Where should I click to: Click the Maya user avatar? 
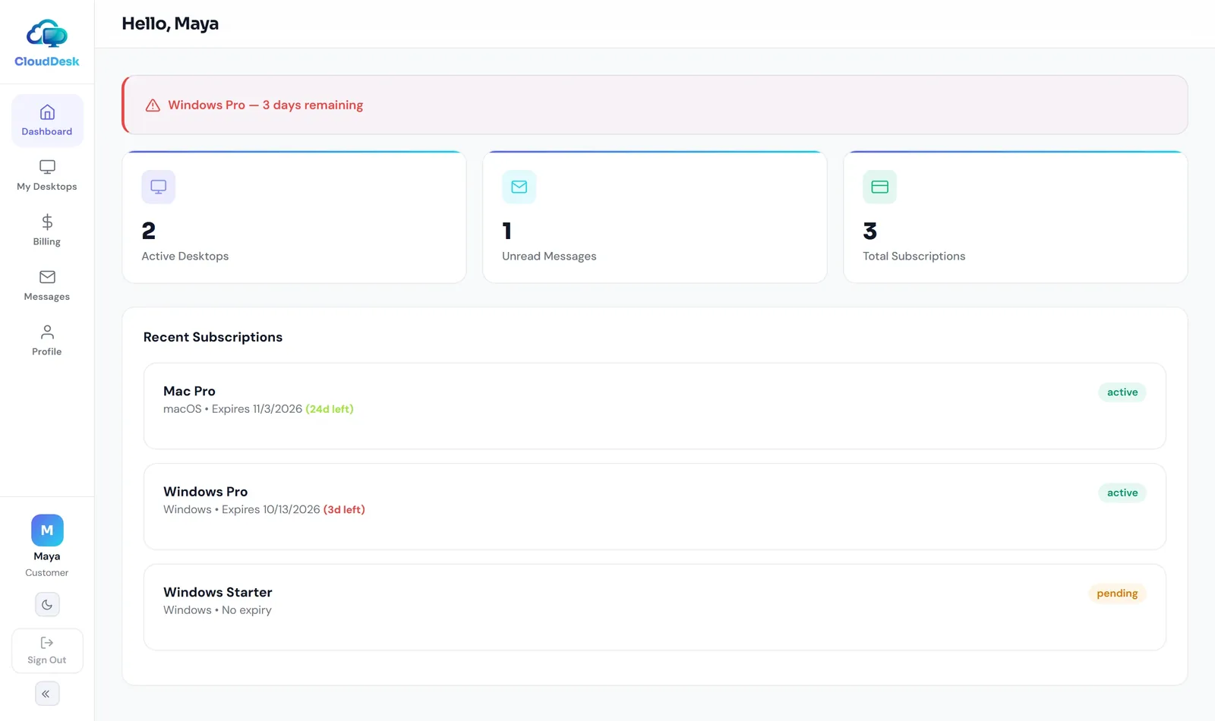click(47, 531)
